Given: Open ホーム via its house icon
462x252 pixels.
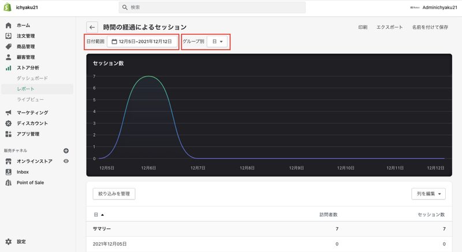Looking at the screenshot, I should 9,25.
